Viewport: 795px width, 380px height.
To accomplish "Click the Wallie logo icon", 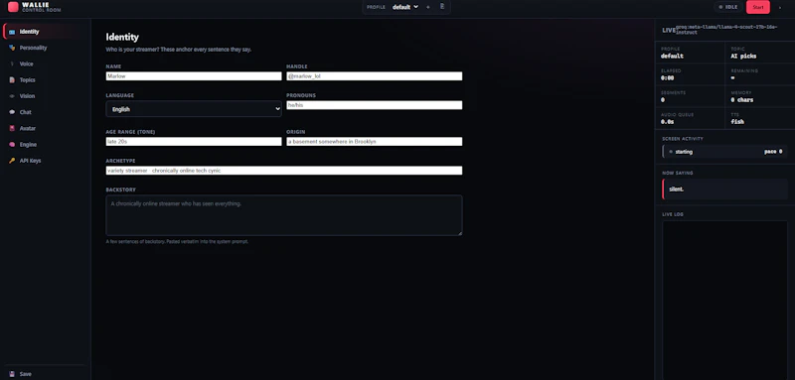I will coord(13,7).
